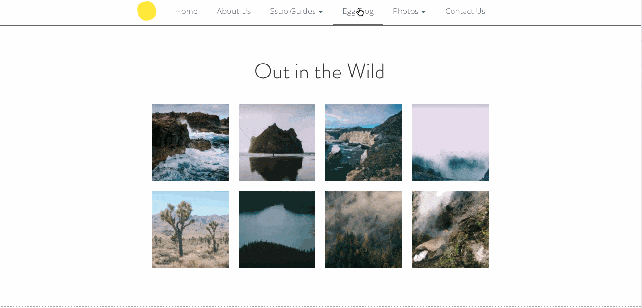The image size is (642, 308).
Task: Expand the Photos dropdown arrow
Action: coord(423,12)
